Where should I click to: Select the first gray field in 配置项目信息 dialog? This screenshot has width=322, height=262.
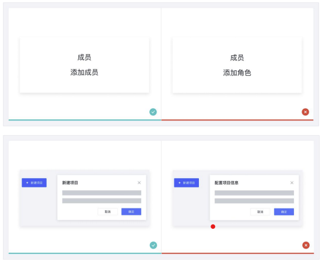(x=254, y=193)
